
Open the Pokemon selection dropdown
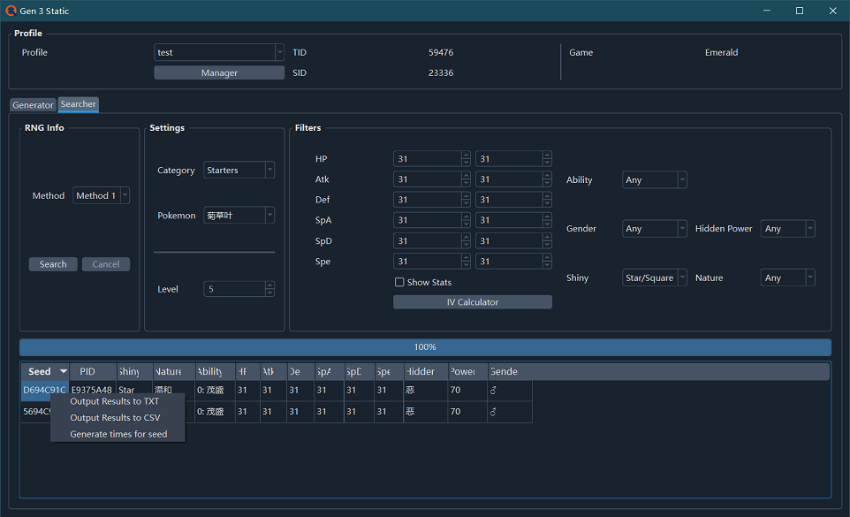(x=239, y=216)
